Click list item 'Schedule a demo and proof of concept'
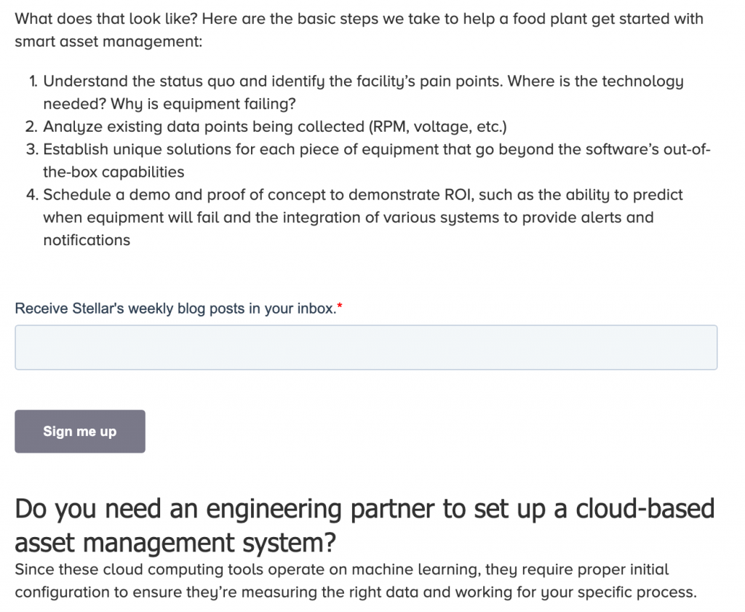 [x=364, y=218]
